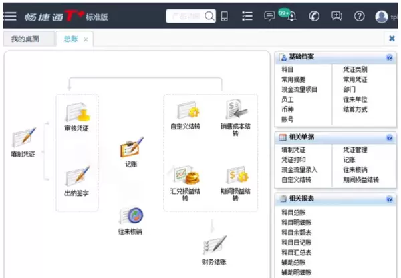Select the 记账 clipboard icon

(131, 147)
